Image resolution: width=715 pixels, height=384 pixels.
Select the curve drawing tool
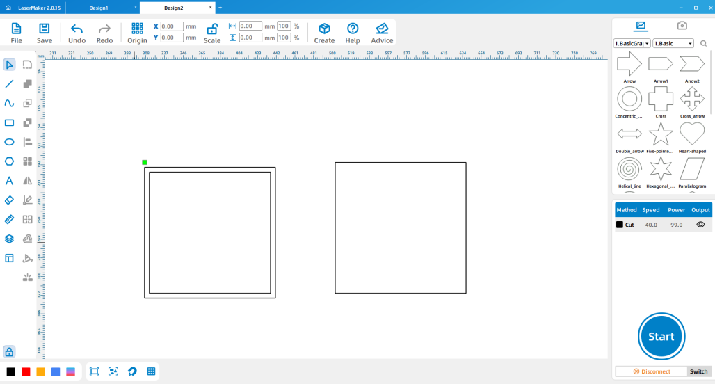(9, 103)
